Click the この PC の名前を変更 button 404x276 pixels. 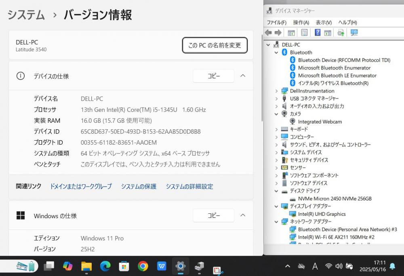click(215, 45)
